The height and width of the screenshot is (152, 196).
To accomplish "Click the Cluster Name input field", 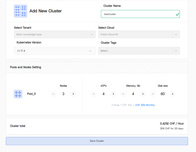I will pyautogui.click(x=137, y=14).
